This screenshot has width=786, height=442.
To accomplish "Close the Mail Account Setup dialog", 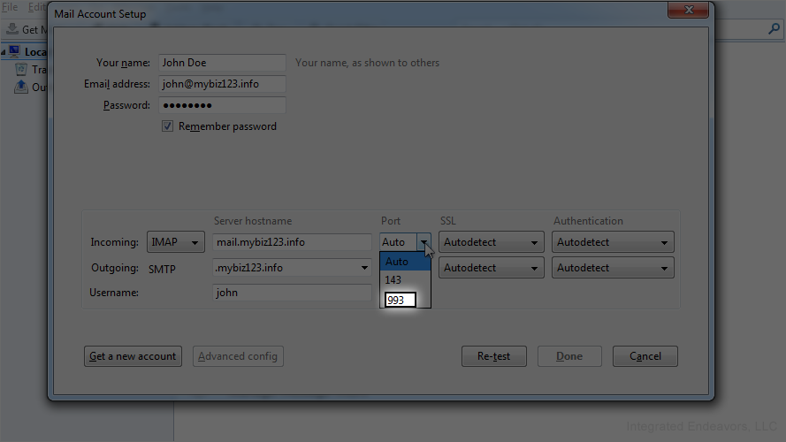I will pos(688,10).
